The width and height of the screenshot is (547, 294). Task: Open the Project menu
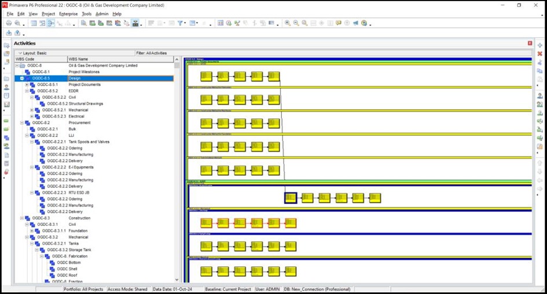tap(48, 14)
